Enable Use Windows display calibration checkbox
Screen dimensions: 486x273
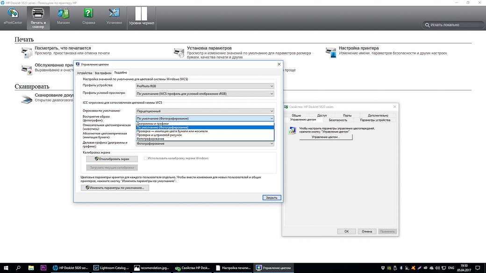[x=145, y=158]
